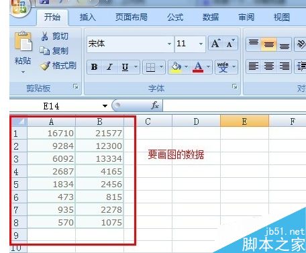Click the Cut (剪切) scissors button
Image resolution: width=306 pixels, height=253 pixels.
[x=55, y=36]
